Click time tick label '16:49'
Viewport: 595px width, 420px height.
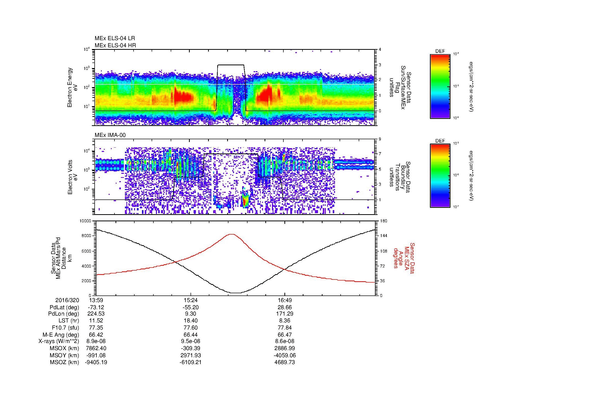285,300
